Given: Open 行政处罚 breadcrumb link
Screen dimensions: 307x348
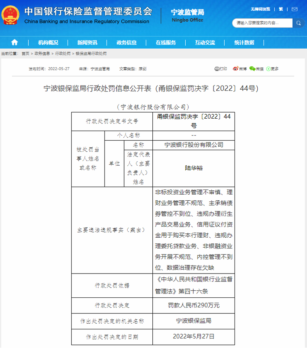Looking at the screenshot, I should click(63, 53).
